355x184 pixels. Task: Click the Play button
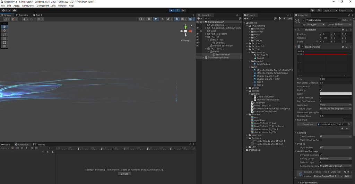point(171,10)
